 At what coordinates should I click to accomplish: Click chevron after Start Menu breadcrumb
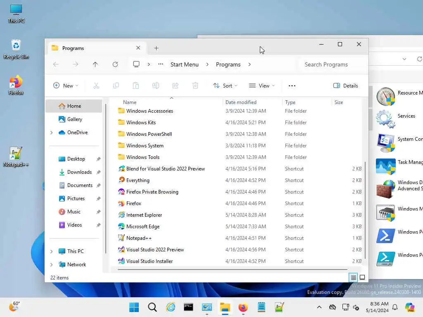(207, 64)
